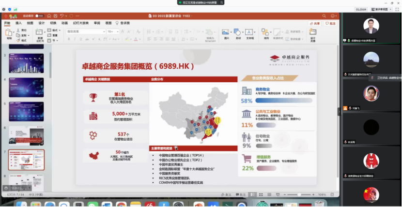The width and height of the screenshot is (402, 207).
Task: Open the 切换 Transitions tab
Action: [x=53, y=23]
